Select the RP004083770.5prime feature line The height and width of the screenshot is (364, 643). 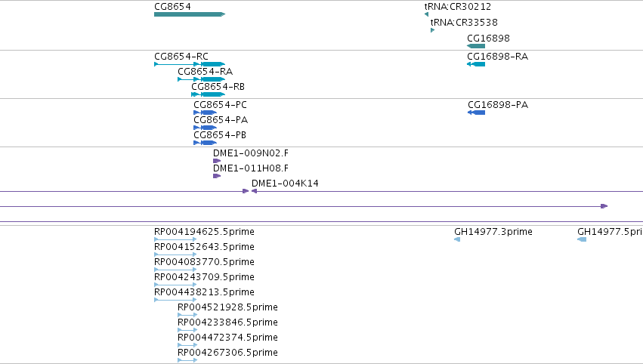(x=175, y=270)
